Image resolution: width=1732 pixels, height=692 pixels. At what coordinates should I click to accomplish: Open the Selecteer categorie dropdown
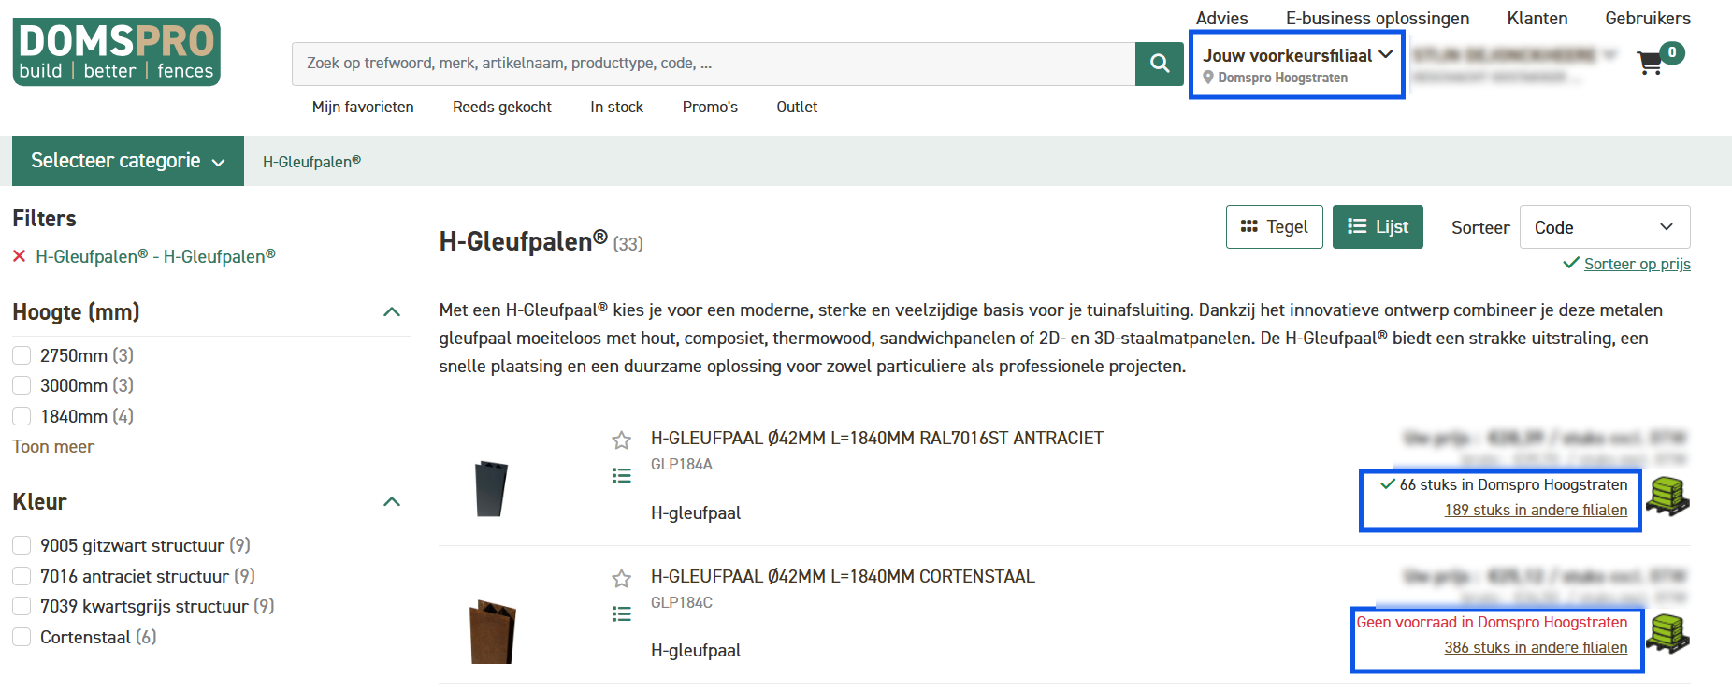tap(128, 161)
